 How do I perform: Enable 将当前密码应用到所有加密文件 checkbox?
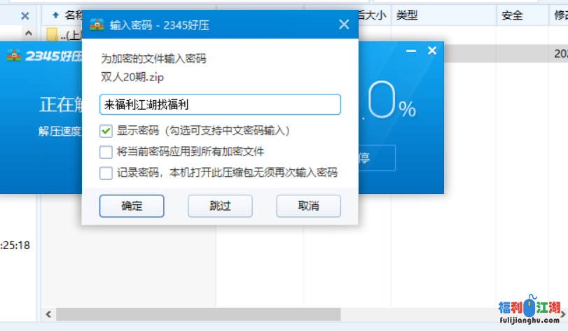106,151
